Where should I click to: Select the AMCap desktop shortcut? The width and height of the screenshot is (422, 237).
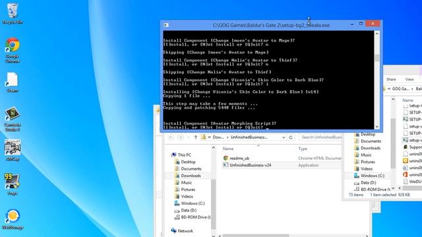click(x=12, y=150)
